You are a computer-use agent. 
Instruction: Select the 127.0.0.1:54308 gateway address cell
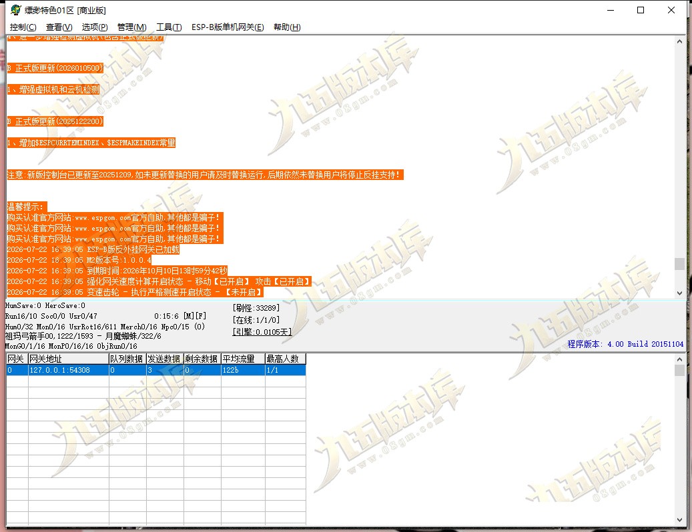tap(69, 370)
